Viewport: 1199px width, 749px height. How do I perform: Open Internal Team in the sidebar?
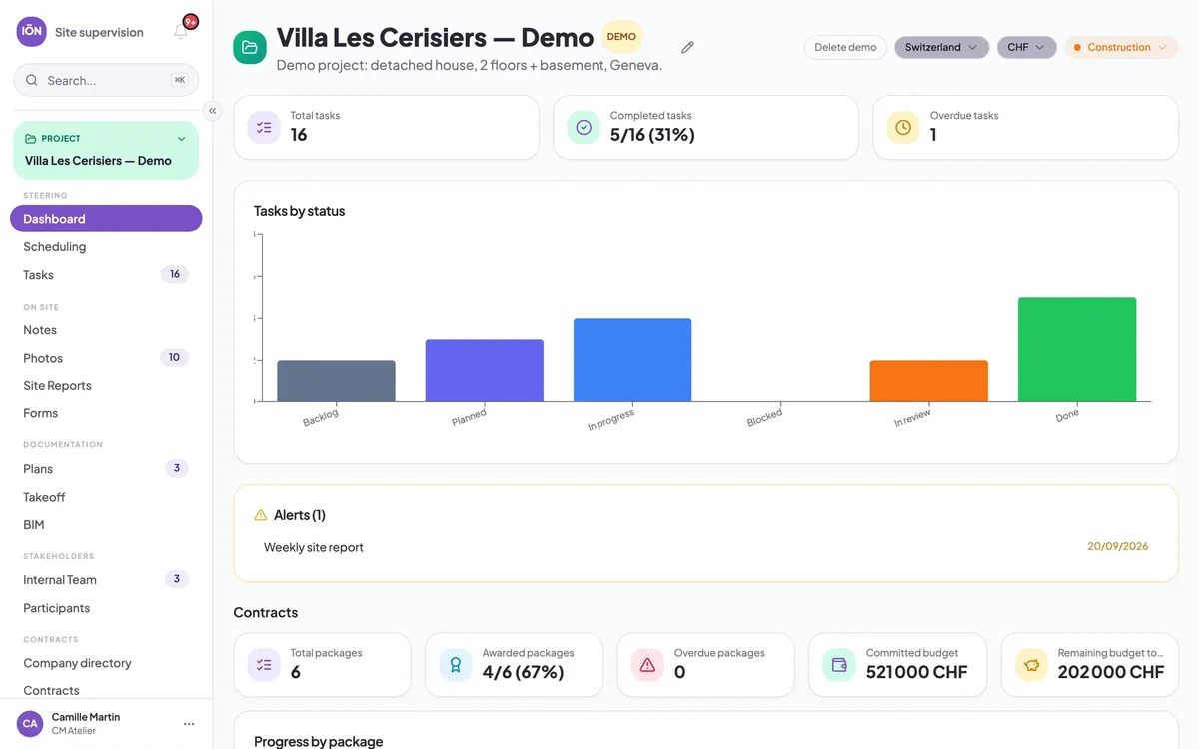coord(106,580)
